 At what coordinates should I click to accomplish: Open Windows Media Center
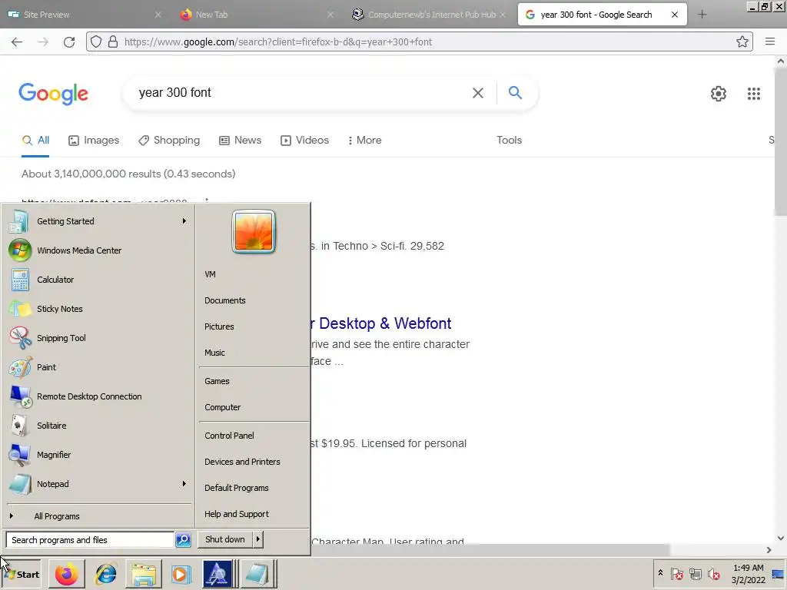[99, 250]
